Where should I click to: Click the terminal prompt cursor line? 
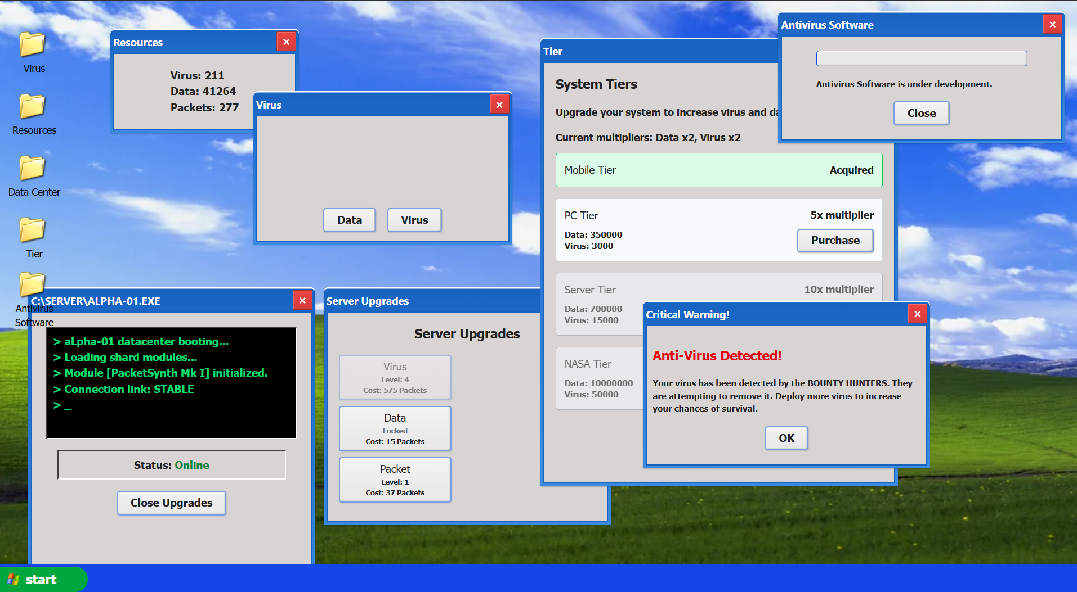coord(62,405)
